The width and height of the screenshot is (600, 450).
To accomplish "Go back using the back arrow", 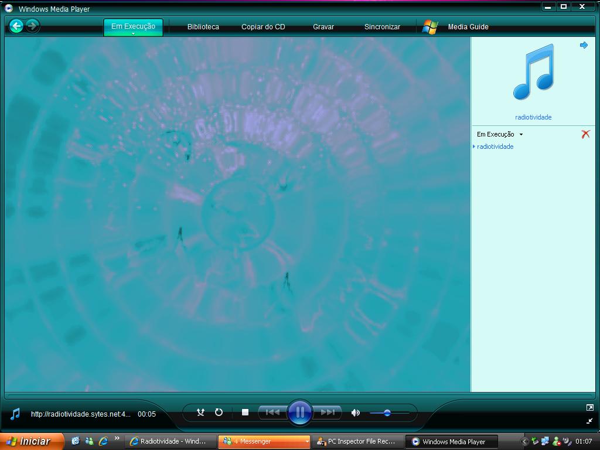I will (x=16, y=26).
